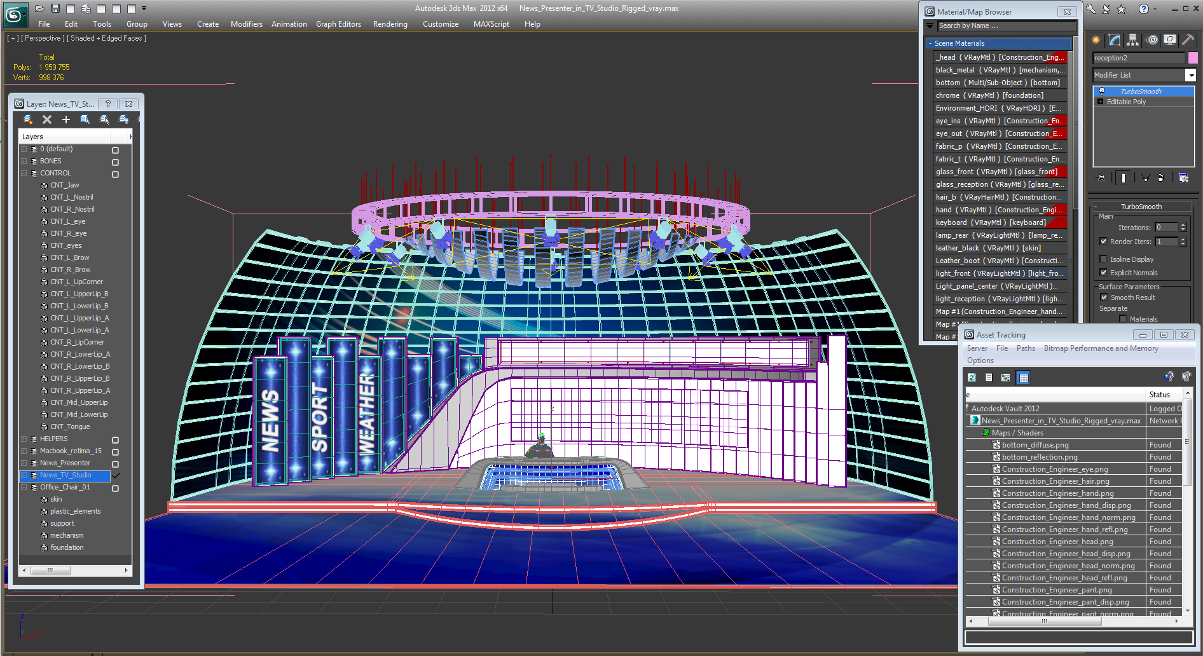Open Paths menu in Asset Tracking
Viewport: 1203px width, 656px height.
[x=1026, y=348]
